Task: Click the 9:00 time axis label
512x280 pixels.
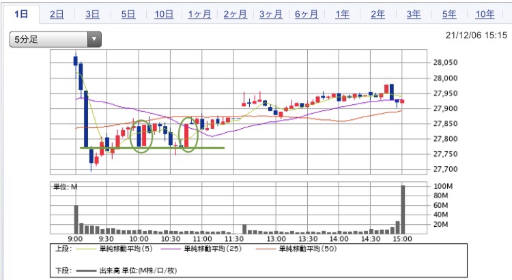Action: tap(75, 239)
